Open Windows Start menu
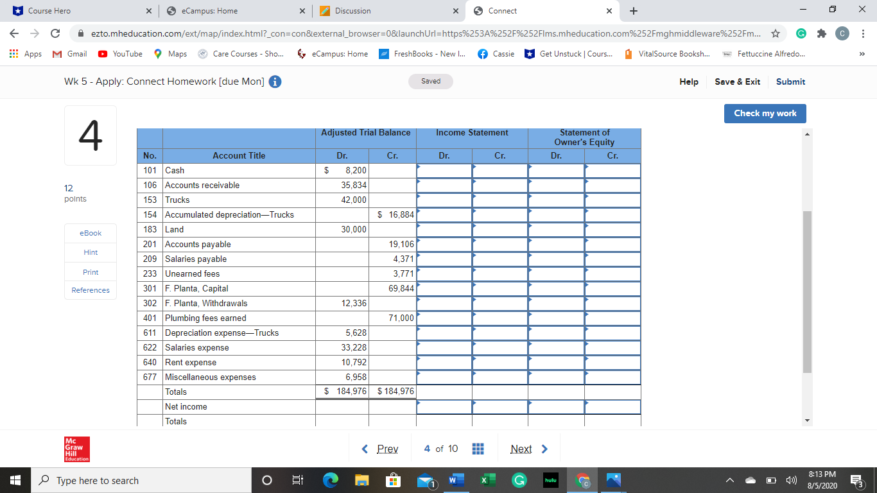This screenshot has height=493, width=877. [15, 480]
